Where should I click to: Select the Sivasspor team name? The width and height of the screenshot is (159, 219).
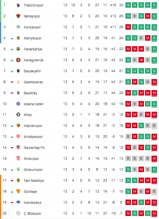pyautogui.click(x=31, y=159)
